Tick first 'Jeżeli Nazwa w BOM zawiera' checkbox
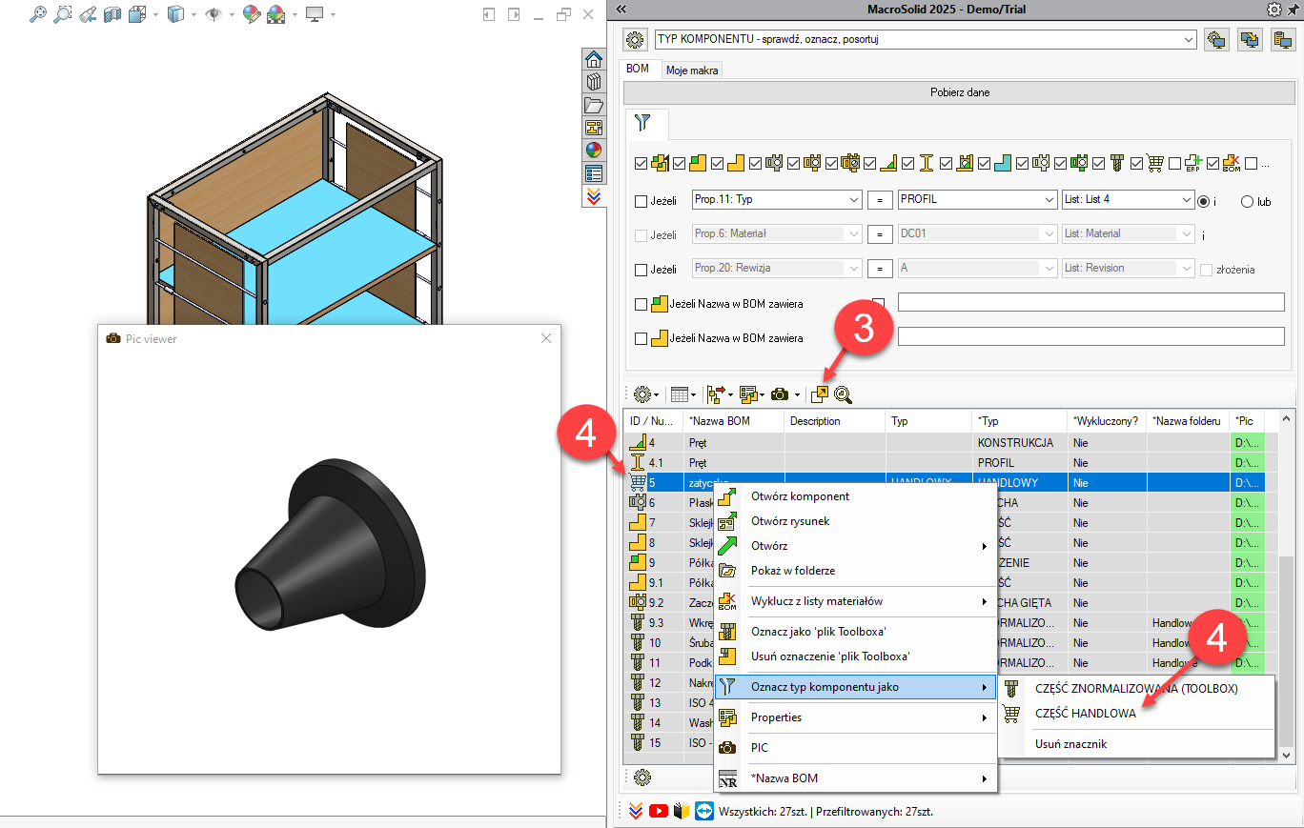 point(641,304)
